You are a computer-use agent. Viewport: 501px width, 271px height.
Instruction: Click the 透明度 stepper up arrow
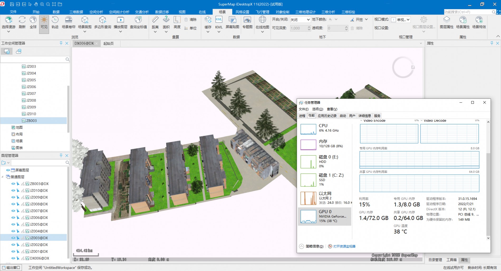[346, 27]
